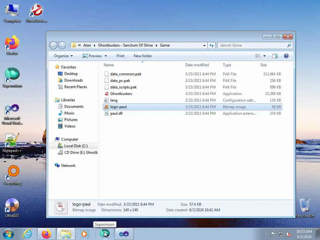Click the Windows Explorer taskbar button

point(66,234)
